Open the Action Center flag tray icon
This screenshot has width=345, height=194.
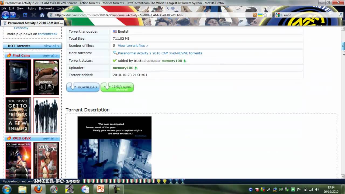pos(299,189)
